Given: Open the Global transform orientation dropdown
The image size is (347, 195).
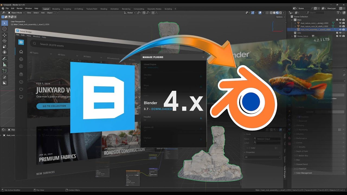Looking at the screenshot, I should [130, 13].
